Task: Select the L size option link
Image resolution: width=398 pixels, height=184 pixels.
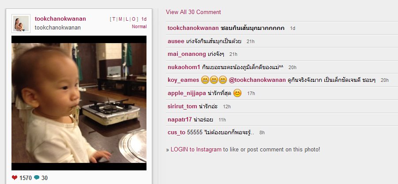Action: [127, 19]
